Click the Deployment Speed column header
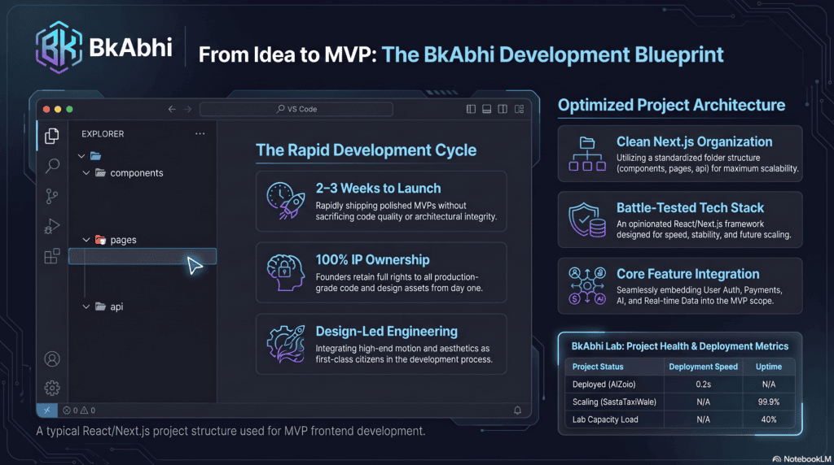This screenshot has width=834, height=465. tap(703, 367)
